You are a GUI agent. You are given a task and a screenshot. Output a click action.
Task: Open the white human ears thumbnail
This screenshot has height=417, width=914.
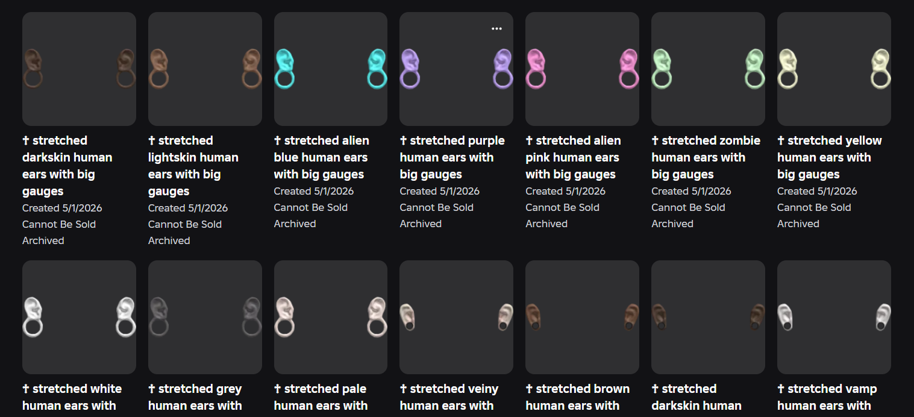(79, 317)
